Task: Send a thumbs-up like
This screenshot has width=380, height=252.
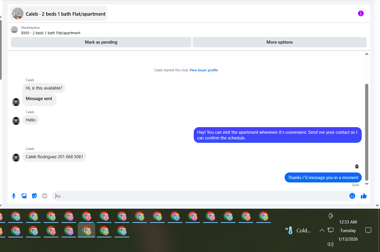Action: (x=363, y=196)
